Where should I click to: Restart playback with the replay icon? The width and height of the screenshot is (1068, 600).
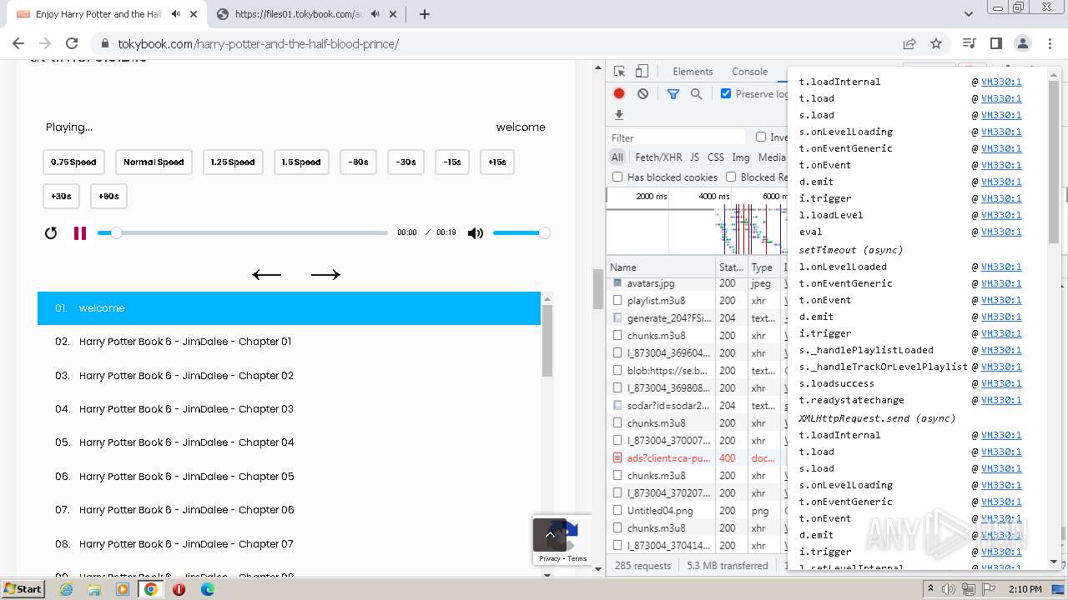pos(51,233)
